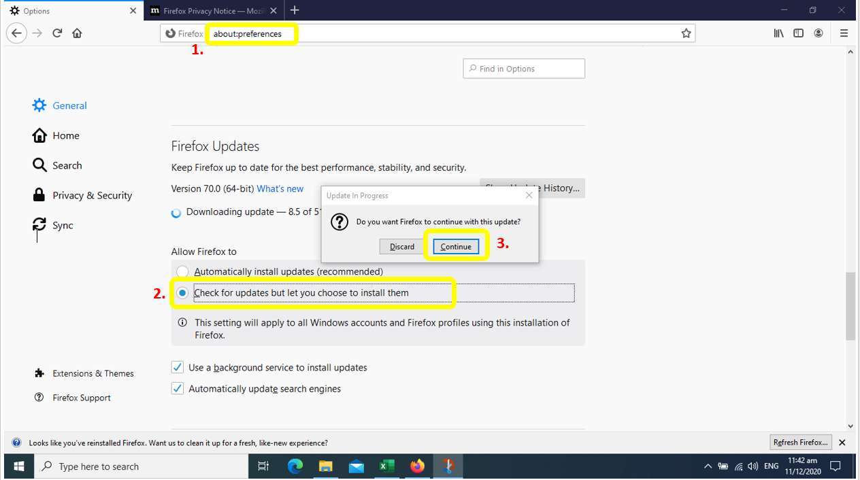Click the scrollbar down arrow
The image size is (860, 480).
click(x=850, y=426)
